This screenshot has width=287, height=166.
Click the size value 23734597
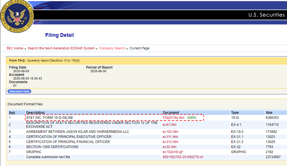tap(273, 157)
